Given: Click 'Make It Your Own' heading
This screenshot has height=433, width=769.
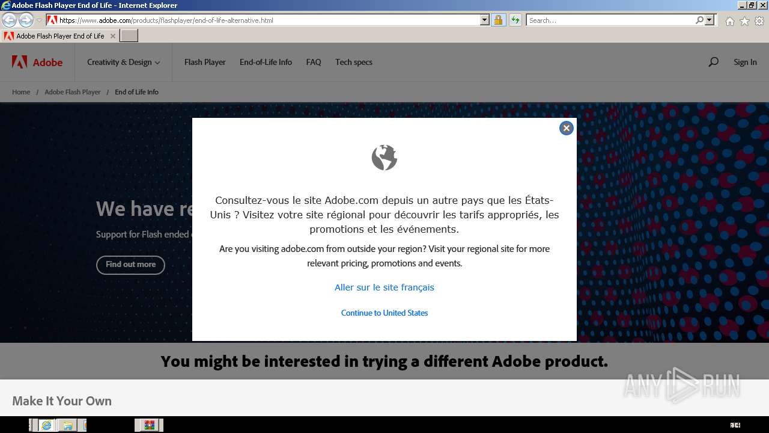Looking at the screenshot, I should click(x=62, y=401).
